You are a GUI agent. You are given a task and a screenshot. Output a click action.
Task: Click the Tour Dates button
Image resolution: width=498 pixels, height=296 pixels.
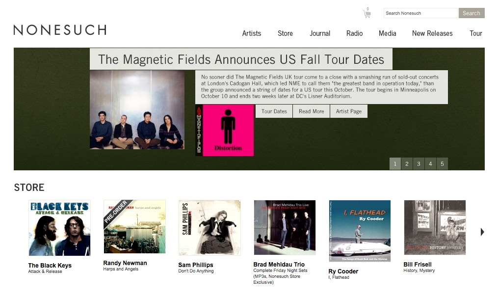274,111
